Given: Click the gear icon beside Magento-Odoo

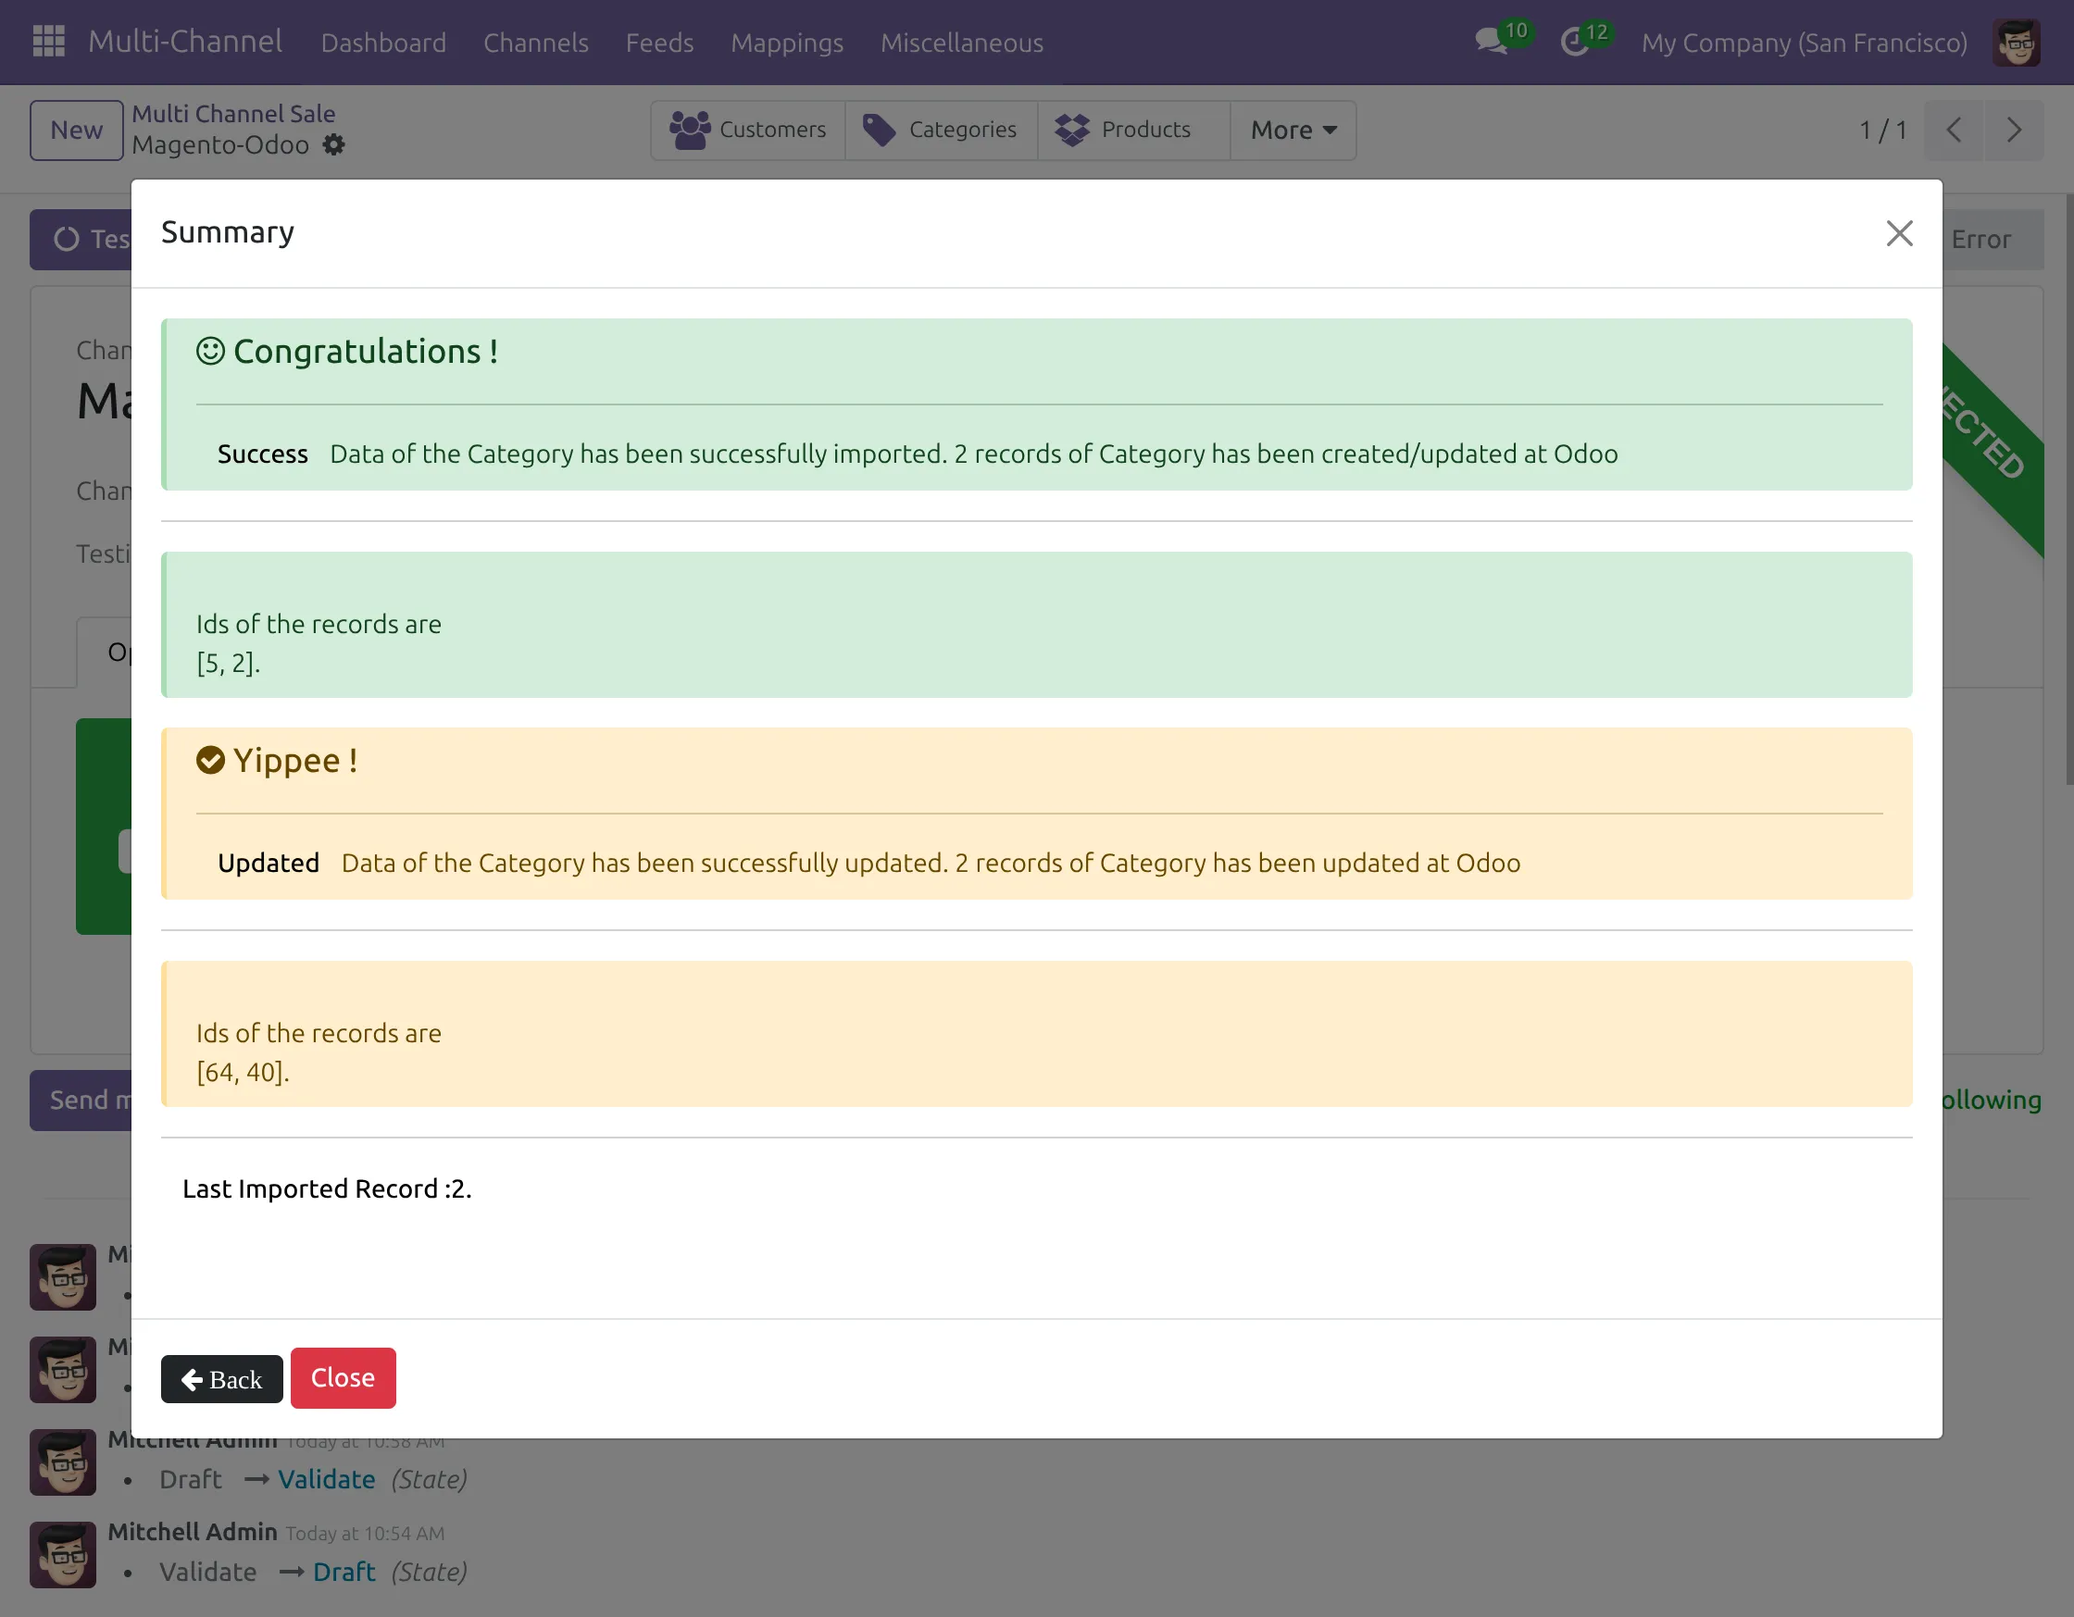Looking at the screenshot, I should (x=333, y=145).
